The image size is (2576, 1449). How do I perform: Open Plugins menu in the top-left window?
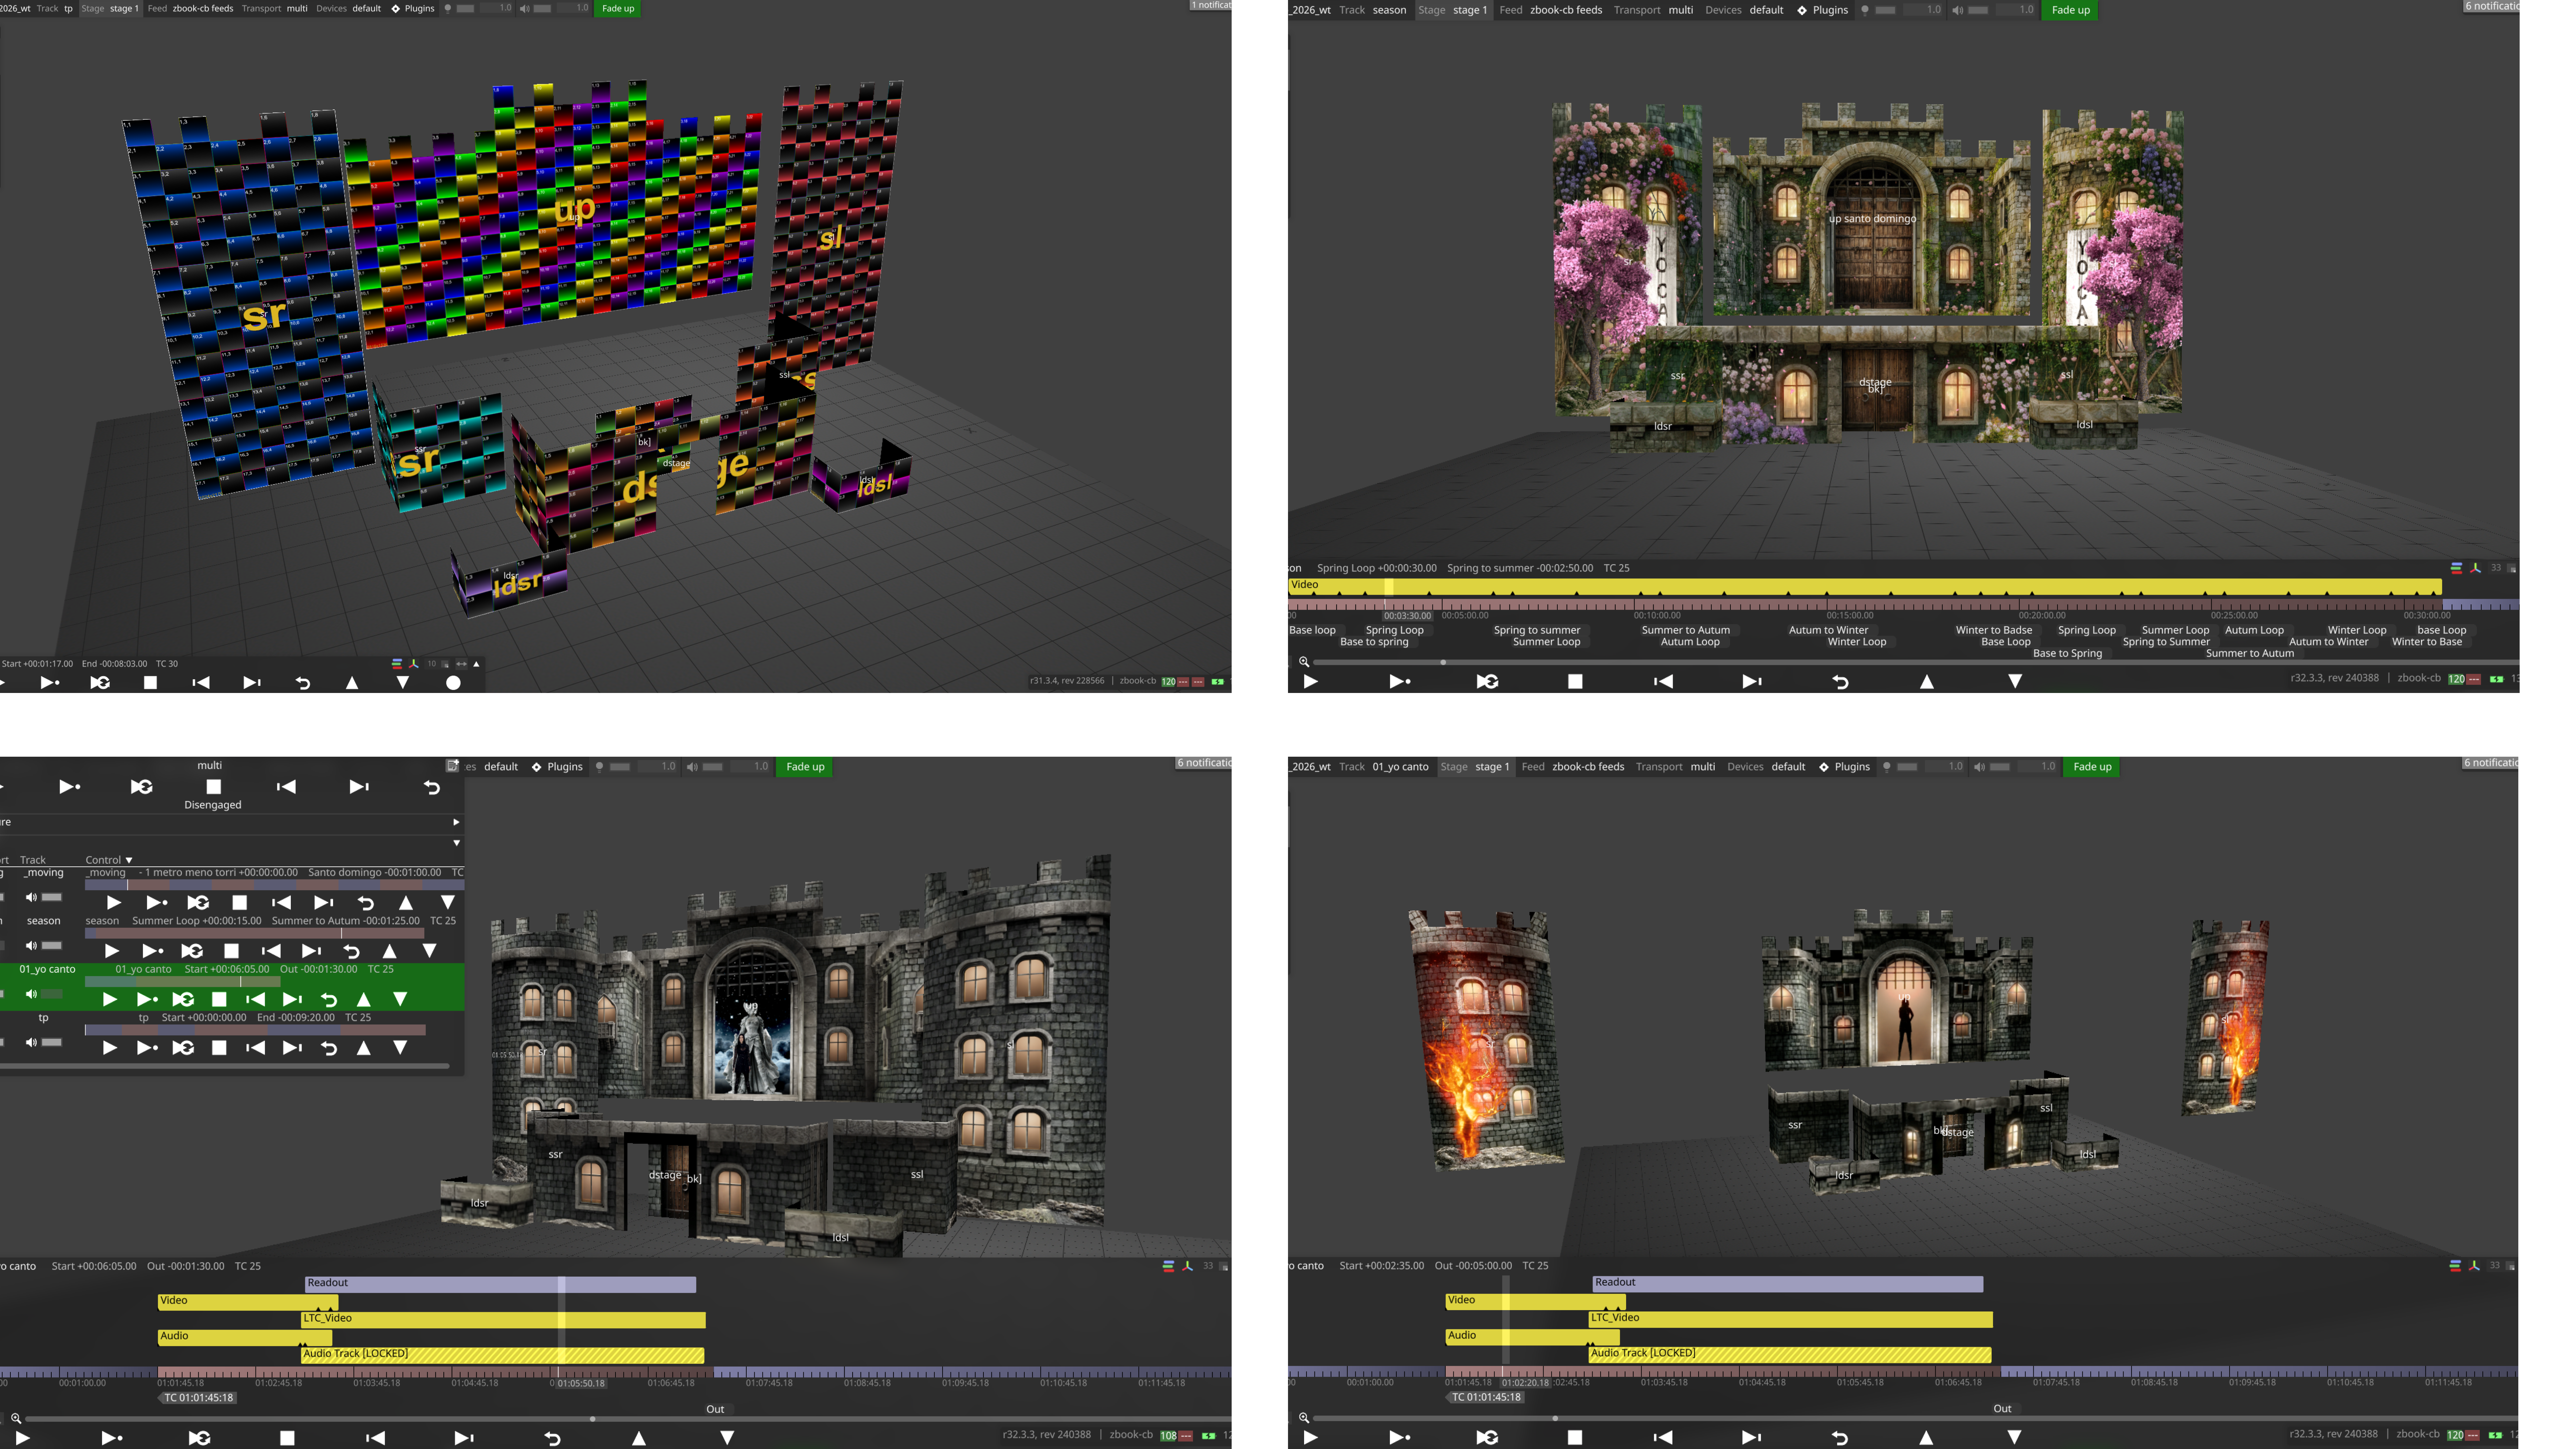[x=413, y=9]
